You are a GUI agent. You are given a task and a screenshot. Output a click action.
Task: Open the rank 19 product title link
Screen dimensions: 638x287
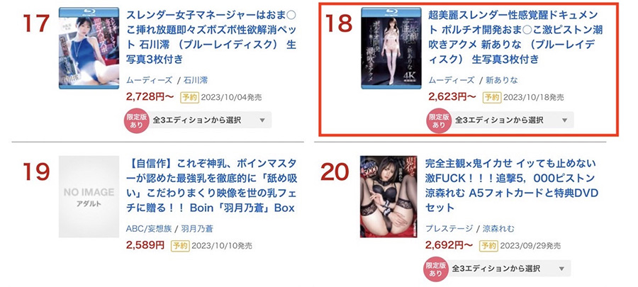click(x=211, y=186)
